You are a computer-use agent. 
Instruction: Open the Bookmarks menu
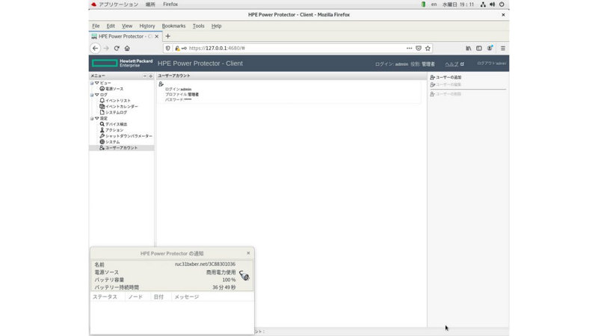173,26
